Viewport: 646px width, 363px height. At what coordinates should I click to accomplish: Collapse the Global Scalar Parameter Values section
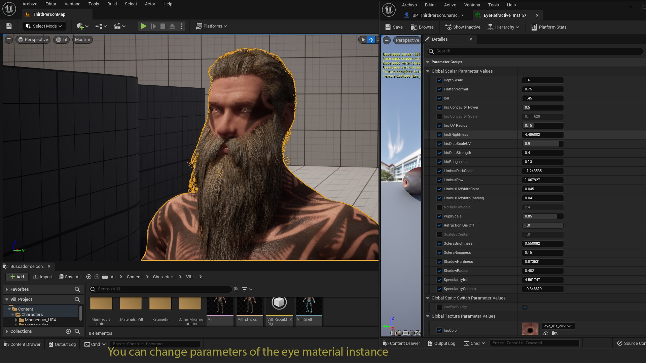(428, 71)
